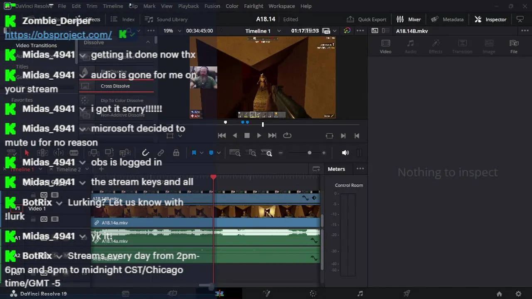Open bypass color grades and Fusion effects

[x=347, y=31]
